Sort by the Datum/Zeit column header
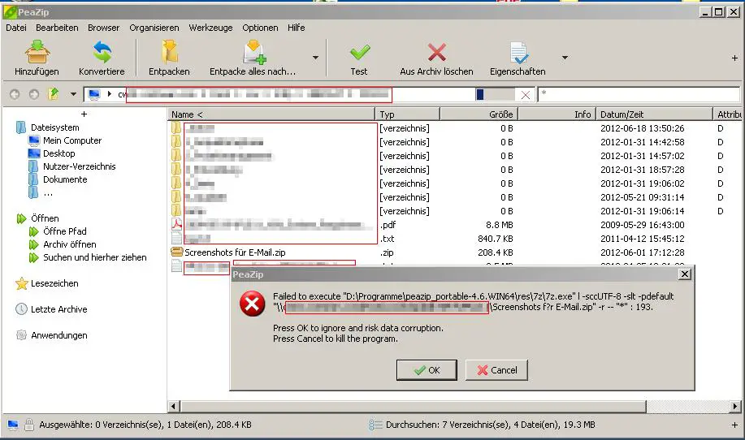Viewport: 745px width, 440px height. 654,114
